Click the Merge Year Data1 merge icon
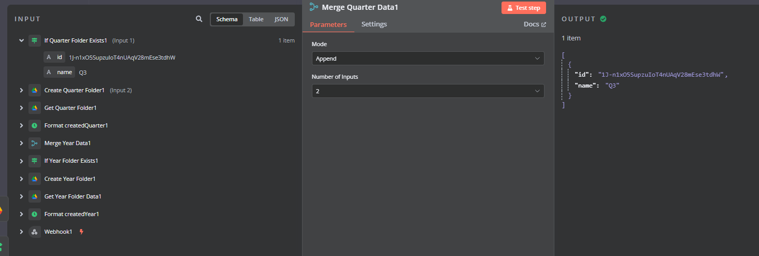The image size is (759, 256). tap(34, 143)
